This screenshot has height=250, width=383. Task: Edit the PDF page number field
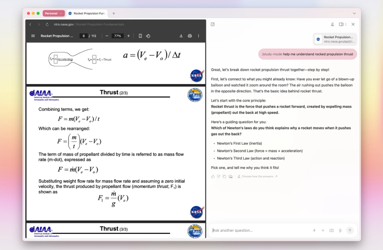point(83,36)
